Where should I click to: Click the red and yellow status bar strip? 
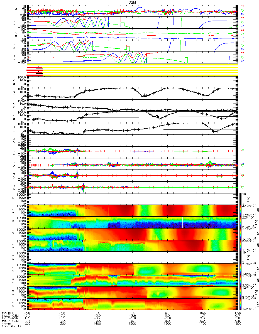tap(132, 70)
